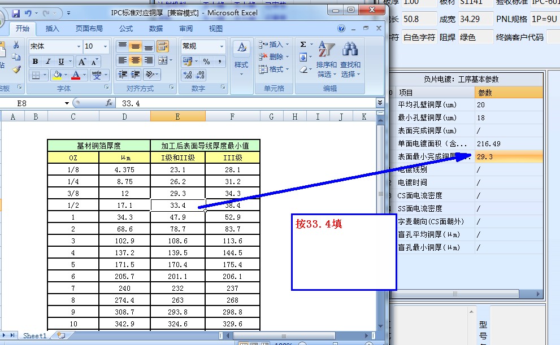Open the font size dropdown showing 10
Screen dimensions: 560x345
tap(105, 46)
